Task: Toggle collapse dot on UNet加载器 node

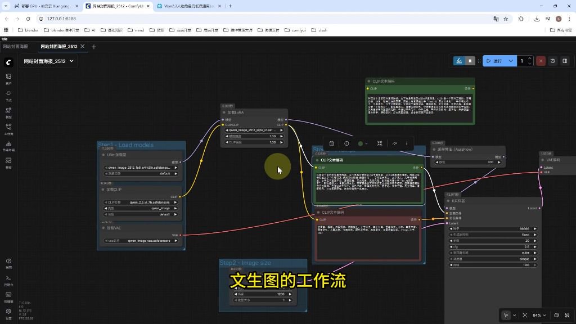Action: pos(103,155)
